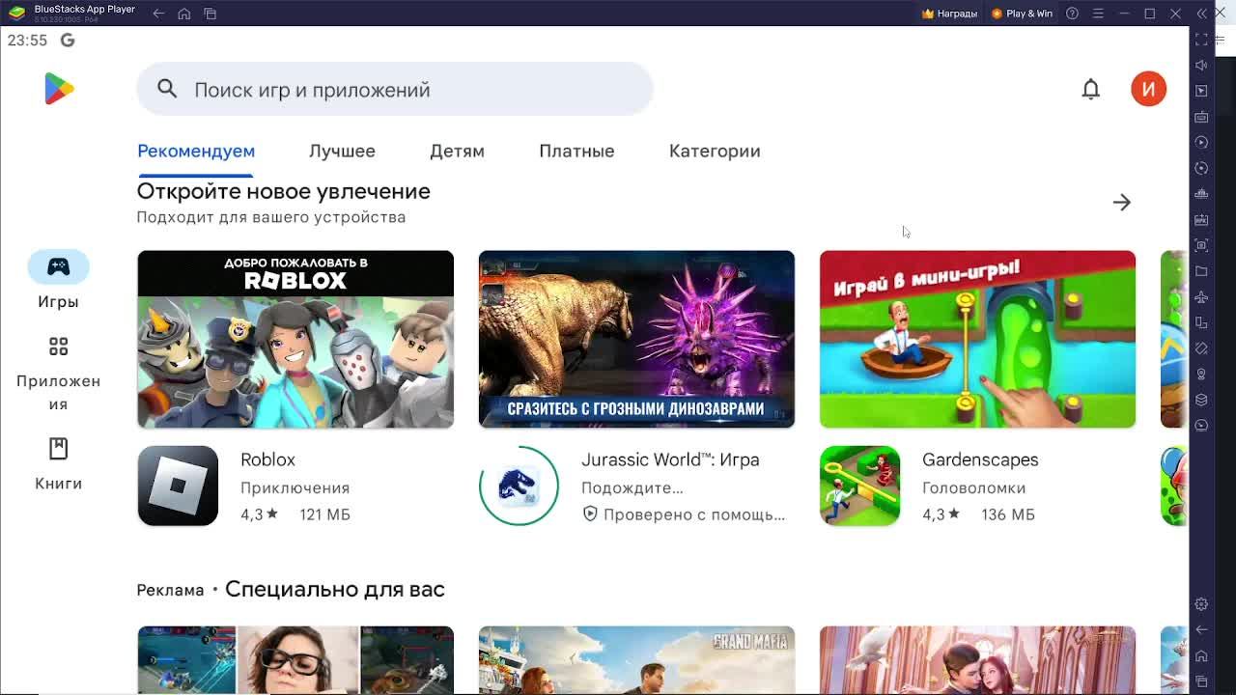The height and width of the screenshot is (695, 1236).
Task: Click BlueStacks title bar home icon
Action: coord(184,14)
